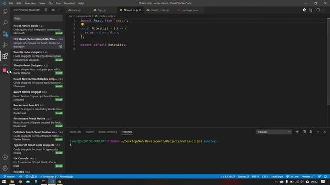Click the feedback icon in status bar
This screenshot has height=185, width=330.
pos(319,176)
